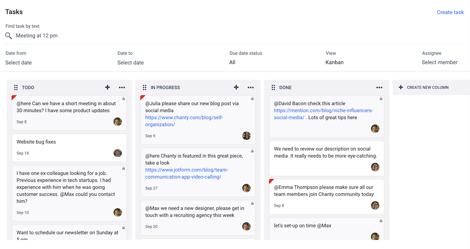Click Create New Column button
This screenshot has width=470, height=249.
(423, 87)
